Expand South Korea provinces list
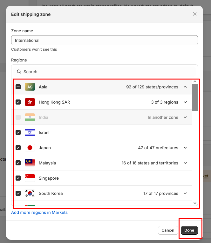 click(x=185, y=193)
